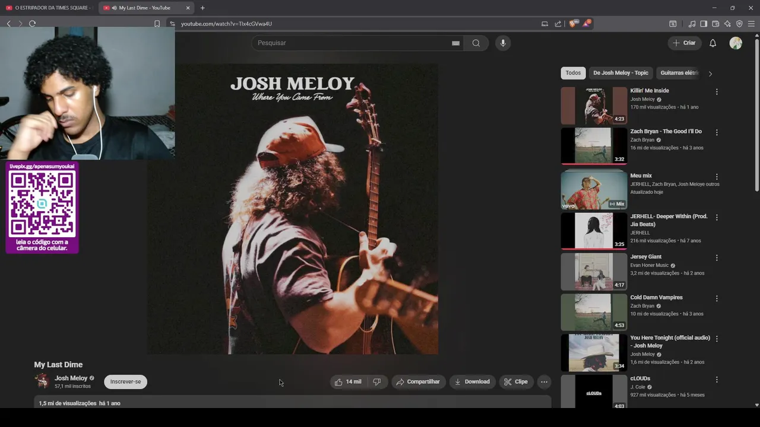Open options menu for JERHELL- Deeper Within
Screen dimensions: 760x427
point(717,218)
